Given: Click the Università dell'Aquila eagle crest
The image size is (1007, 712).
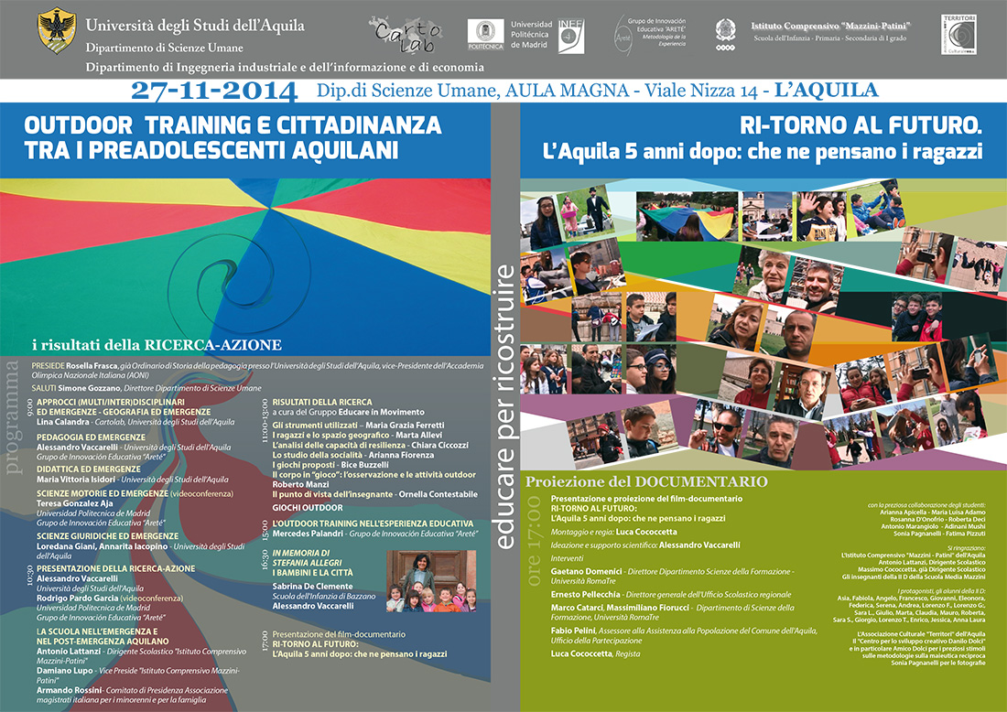Looking at the screenshot, I should pos(56,31).
